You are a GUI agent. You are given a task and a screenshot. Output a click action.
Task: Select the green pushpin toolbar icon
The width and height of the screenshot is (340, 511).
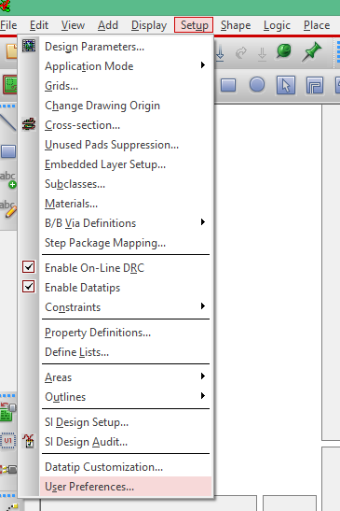tap(311, 51)
